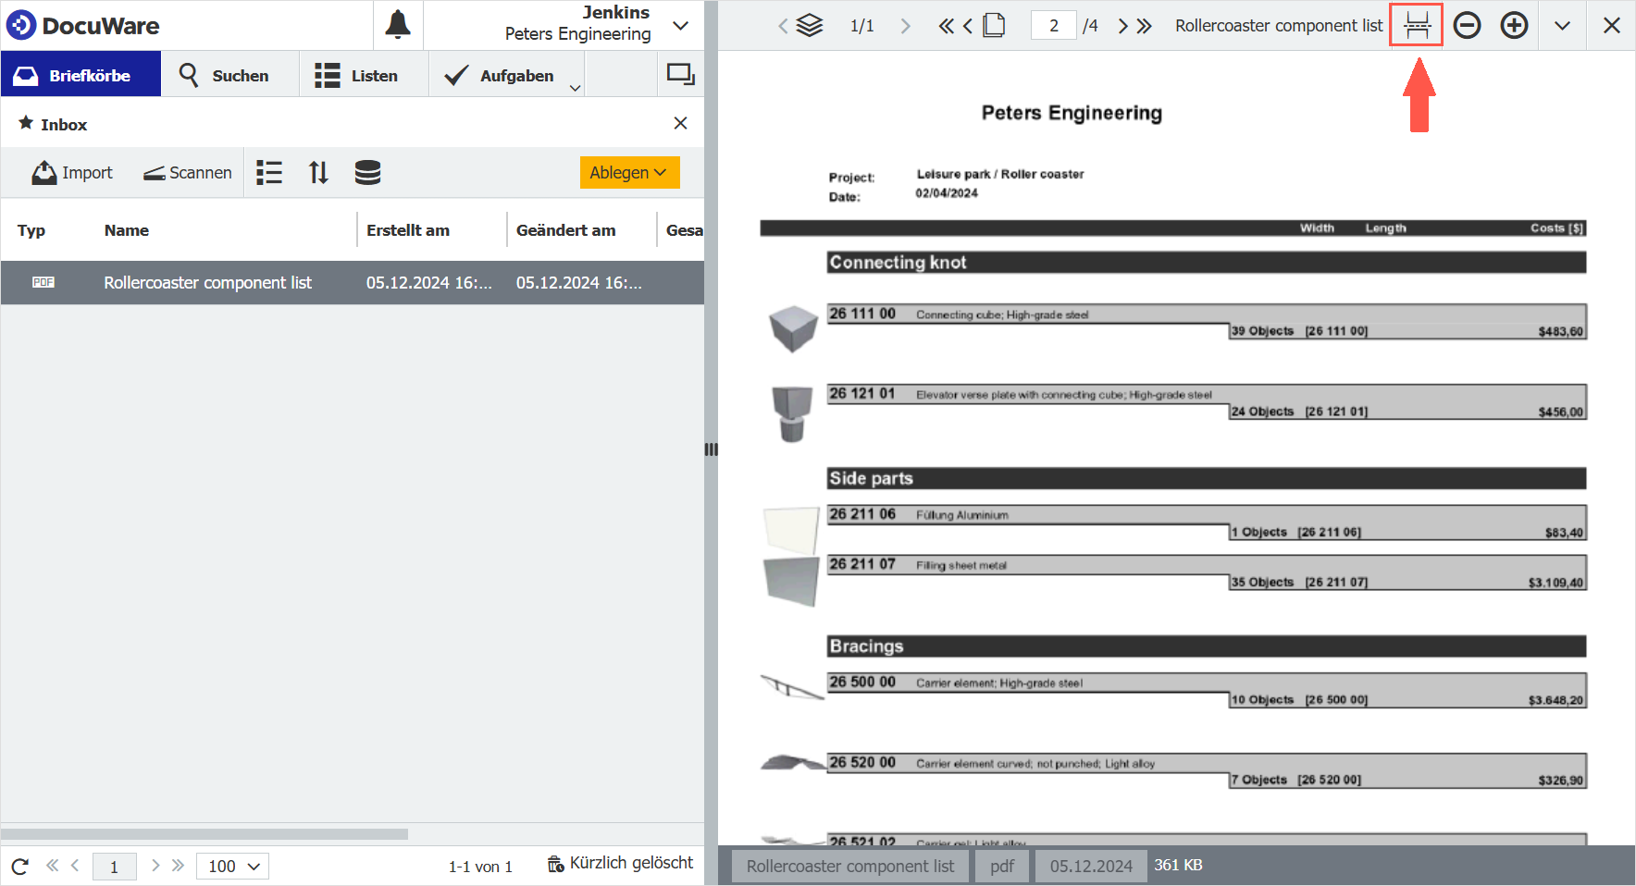
Task: Click the horizontal scrollbar in inbox list
Action: pos(204,833)
